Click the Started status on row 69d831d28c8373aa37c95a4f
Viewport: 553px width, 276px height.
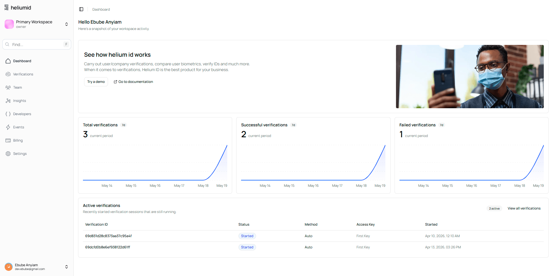click(x=247, y=236)
